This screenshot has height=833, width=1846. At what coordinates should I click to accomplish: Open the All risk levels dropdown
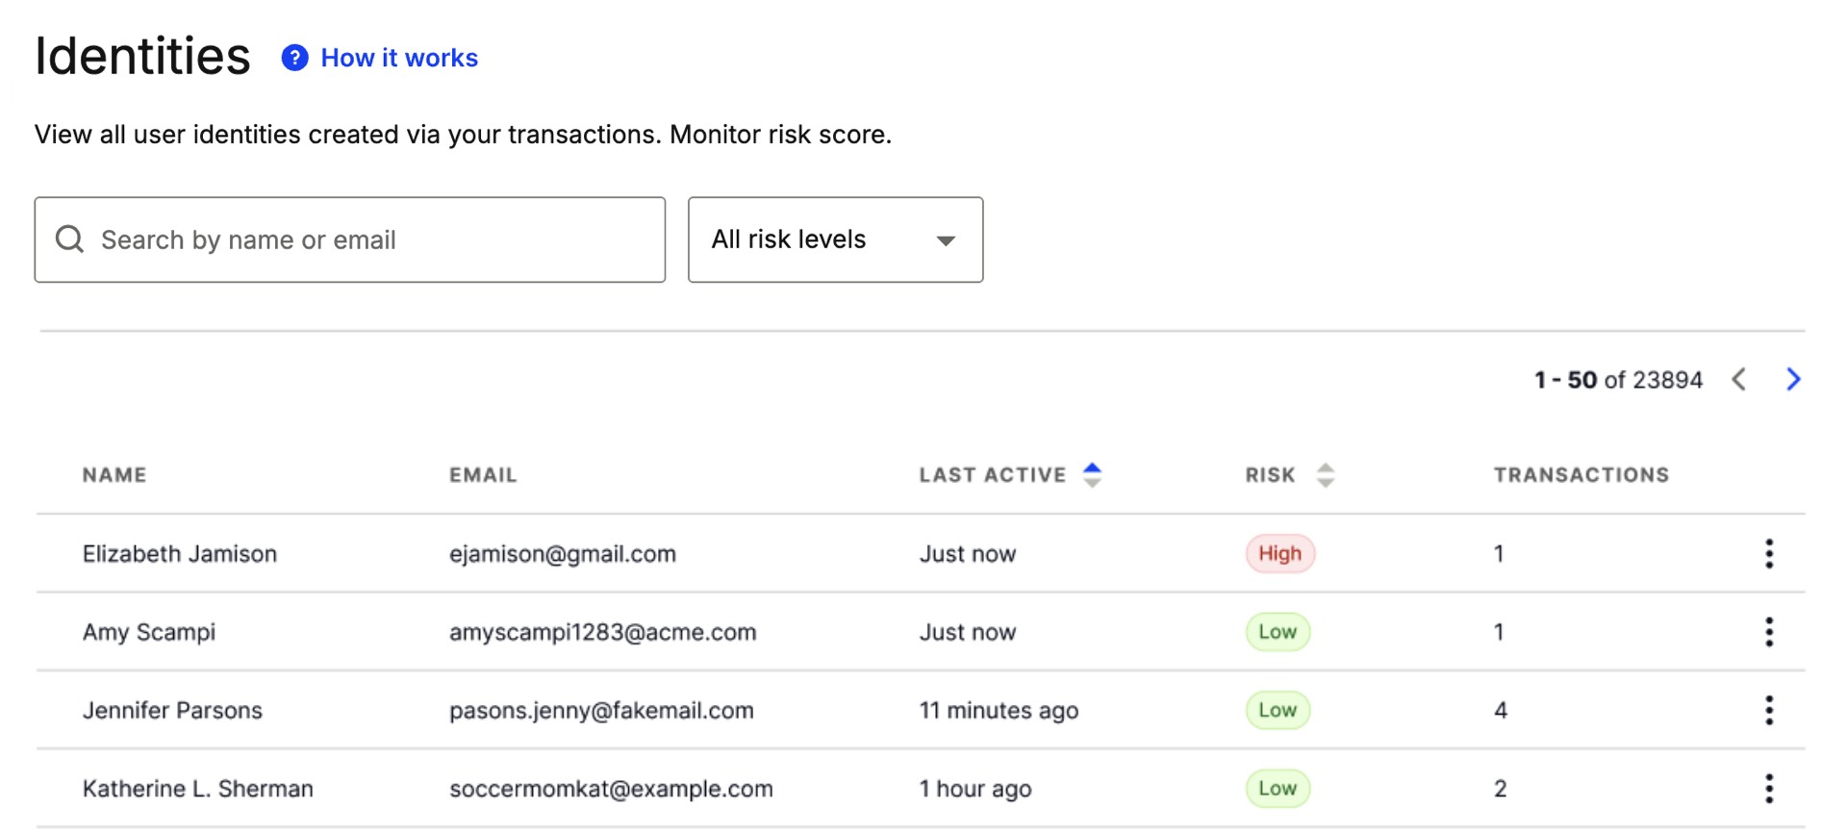(x=835, y=240)
